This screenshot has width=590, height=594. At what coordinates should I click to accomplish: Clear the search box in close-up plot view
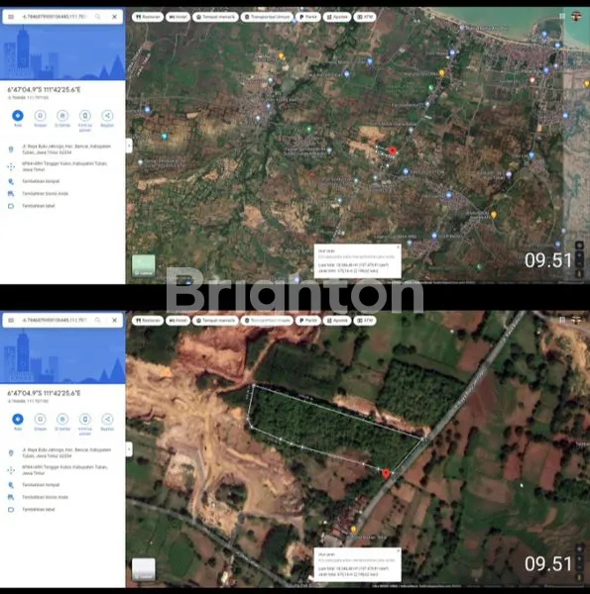(x=115, y=321)
